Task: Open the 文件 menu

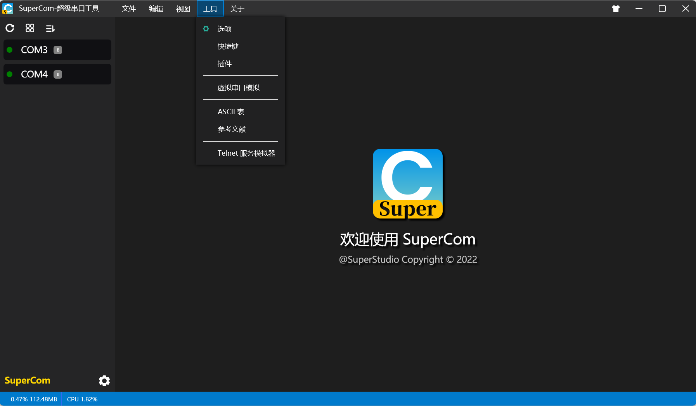Action: coord(129,9)
